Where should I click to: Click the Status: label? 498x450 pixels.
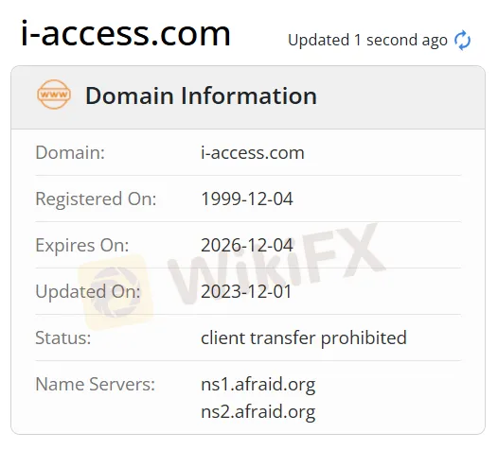click(x=62, y=338)
